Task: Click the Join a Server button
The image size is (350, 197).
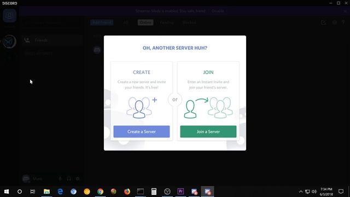Action: coord(208,131)
